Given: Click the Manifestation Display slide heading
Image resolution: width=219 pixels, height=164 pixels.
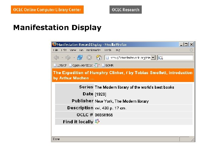Looking at the screenshot, I should pyautogui.click(x=57, y=28).
